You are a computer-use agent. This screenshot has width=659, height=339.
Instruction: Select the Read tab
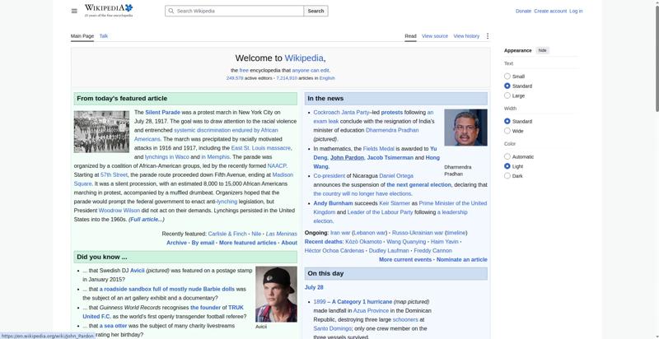410,36
